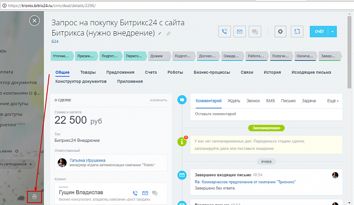
Task: Open the Исходящие письма tab
Action: pyautogui.click(x=311, y=72)
